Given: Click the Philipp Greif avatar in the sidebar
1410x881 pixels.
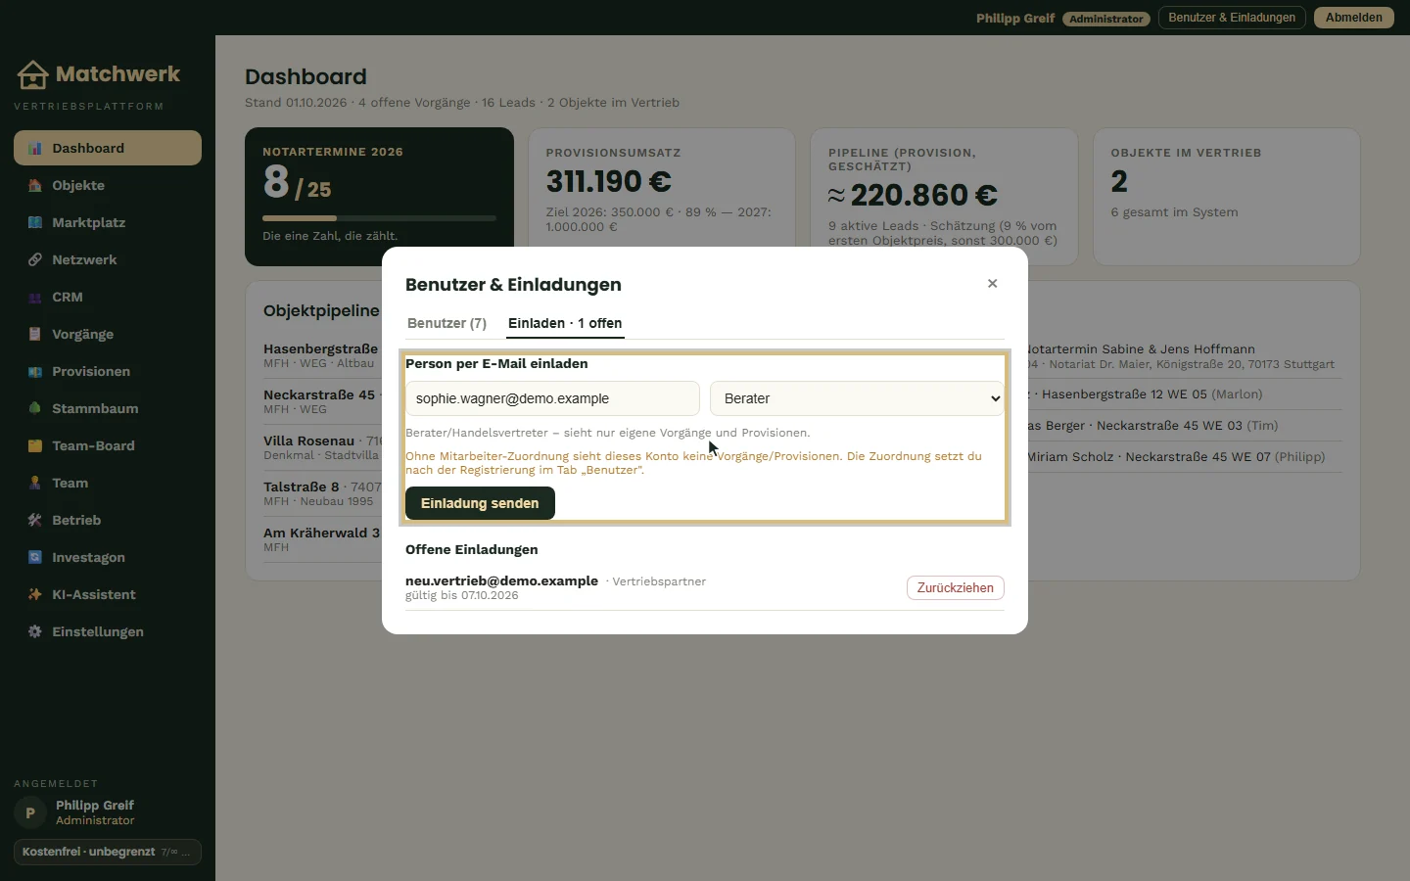Looking at the screenshot, I should point(30,812).
